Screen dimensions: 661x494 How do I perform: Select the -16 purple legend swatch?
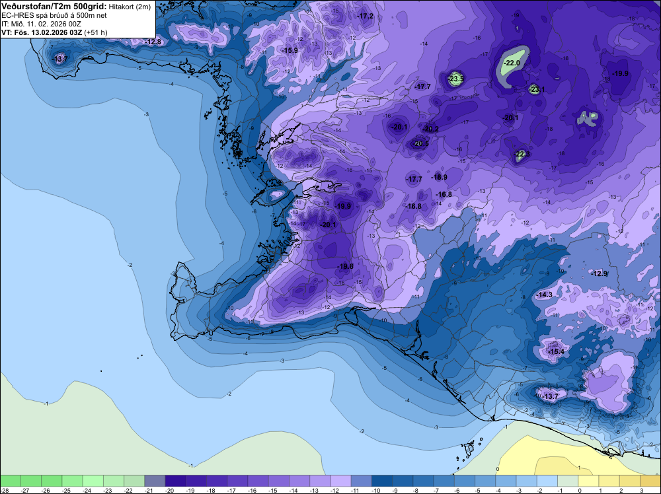pos(258,481)
